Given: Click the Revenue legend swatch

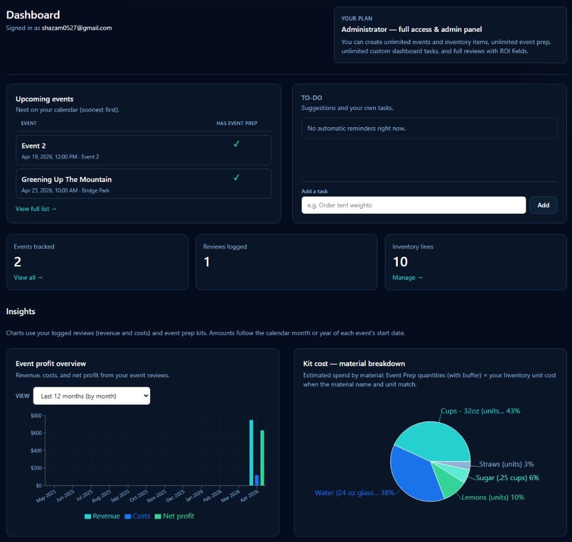Looking at the screenshot, I should [x=88, y=516].
